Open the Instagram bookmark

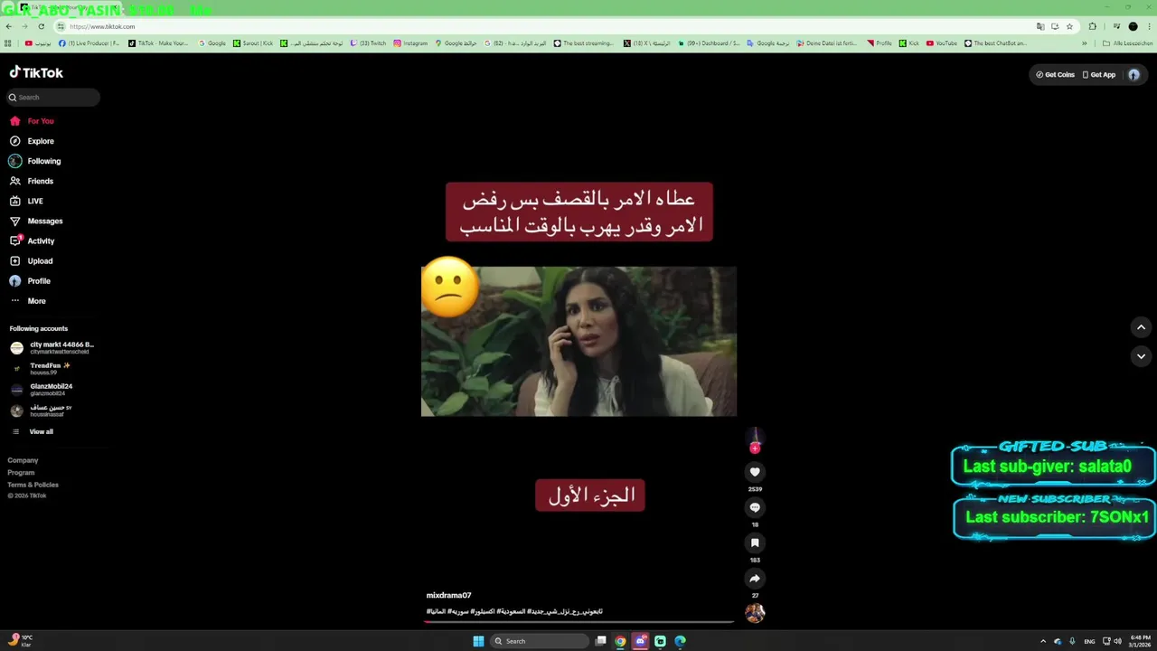tap(410, 43)
